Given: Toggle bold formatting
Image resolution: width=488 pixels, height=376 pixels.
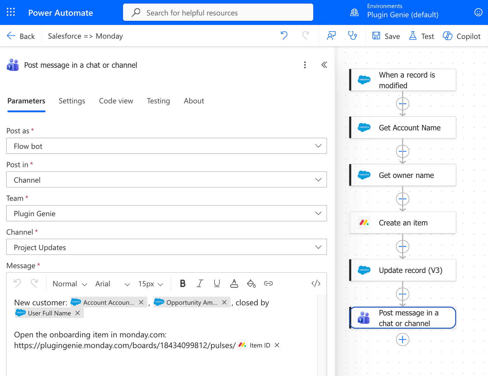Looking at the screenshot, I should pyautogui.click(x=183, y=283).
